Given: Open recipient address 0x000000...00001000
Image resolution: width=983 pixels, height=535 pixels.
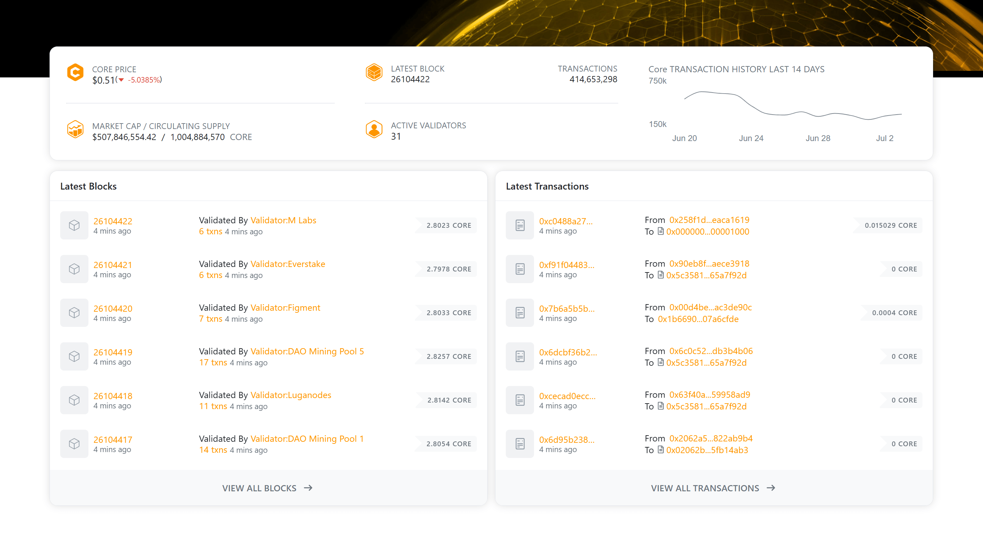Looking at the screenshot, I should coord(707,232).
